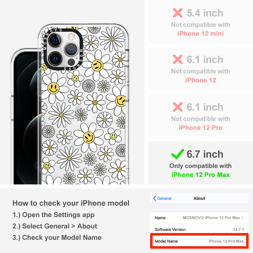
Task: Open the Name row disclosure chevron
Action: point(243,218)
